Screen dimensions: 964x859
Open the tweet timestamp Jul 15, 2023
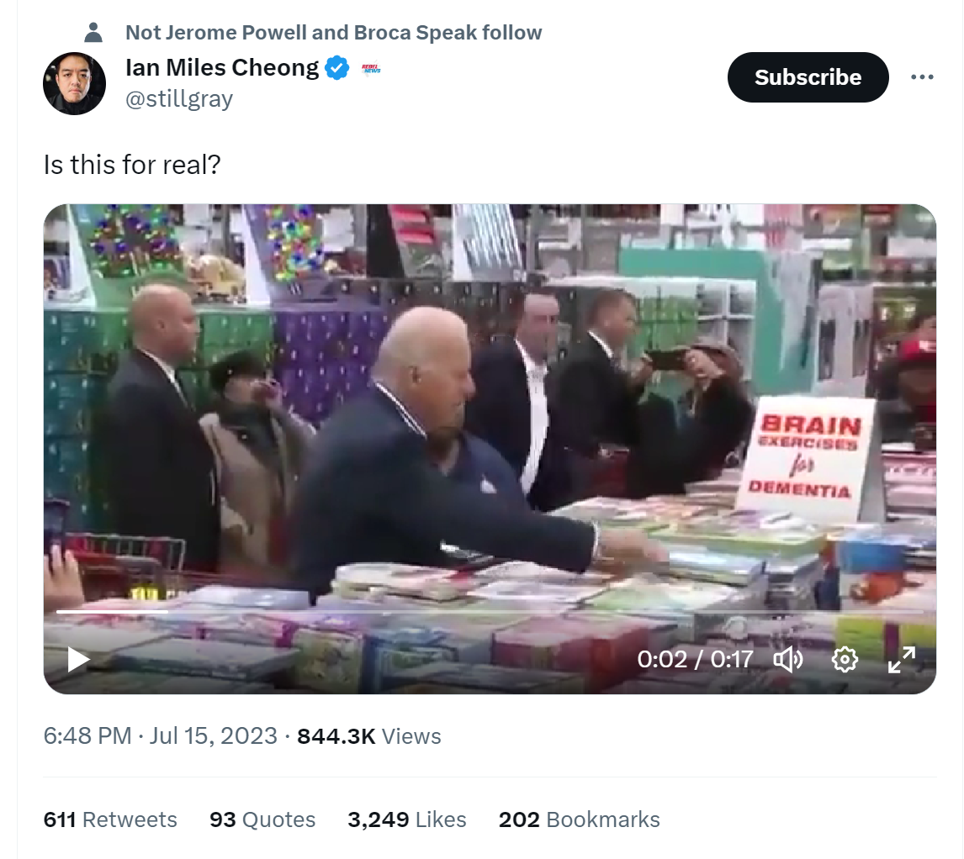pyautogui.click(x=160, y=735)
